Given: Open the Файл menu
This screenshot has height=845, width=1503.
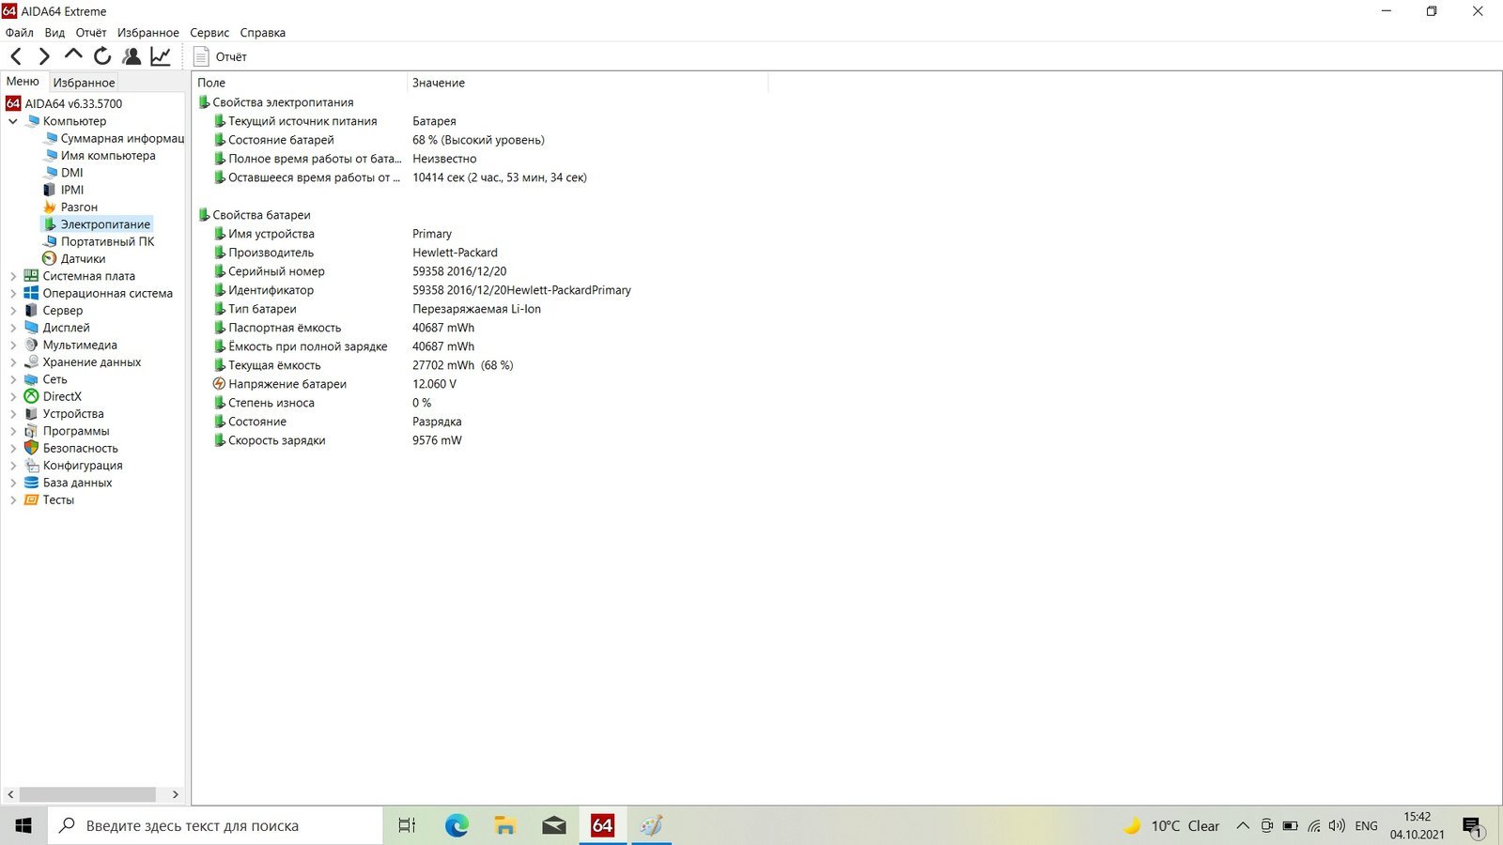Looking at the screenshot, I should point(20,32).
